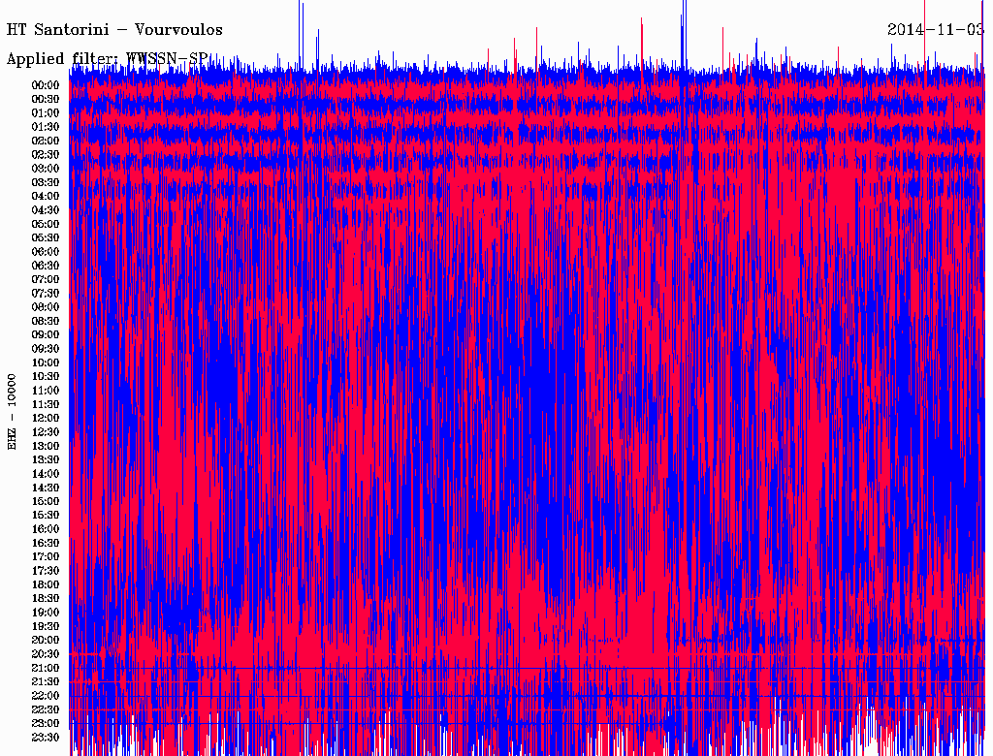Click the EHZ – 10000 axis label
This screenshot has height=756, width=993.
click(x=13, y=411)
